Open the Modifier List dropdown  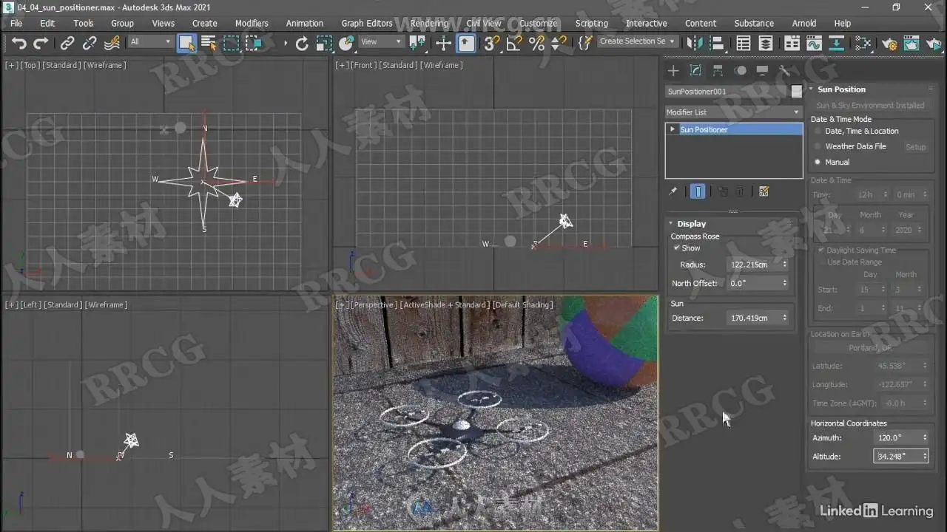733,112
